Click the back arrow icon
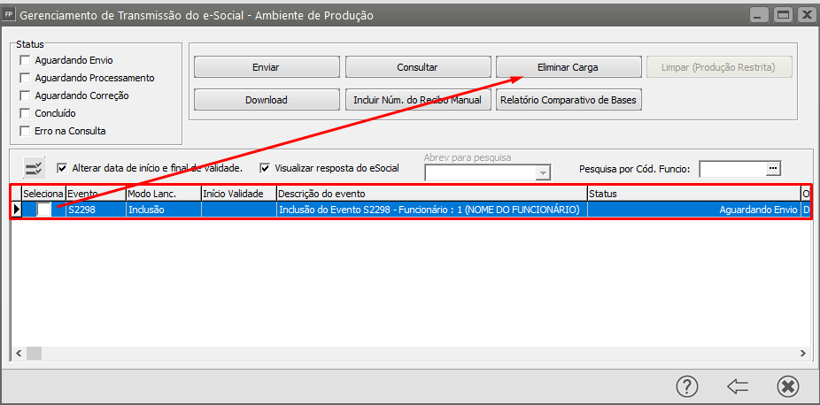The height and width of the screenshot is (405, 820). [738, 386]
